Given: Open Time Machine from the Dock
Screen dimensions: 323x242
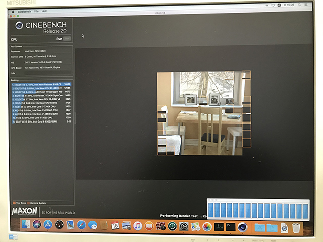Looking at the screenshot, I should (172, 226).
